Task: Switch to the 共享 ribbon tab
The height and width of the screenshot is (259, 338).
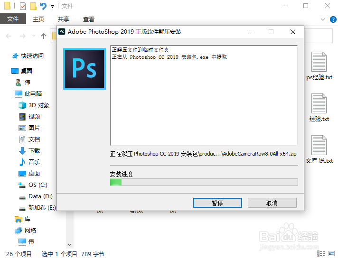Action: [64, 19]
